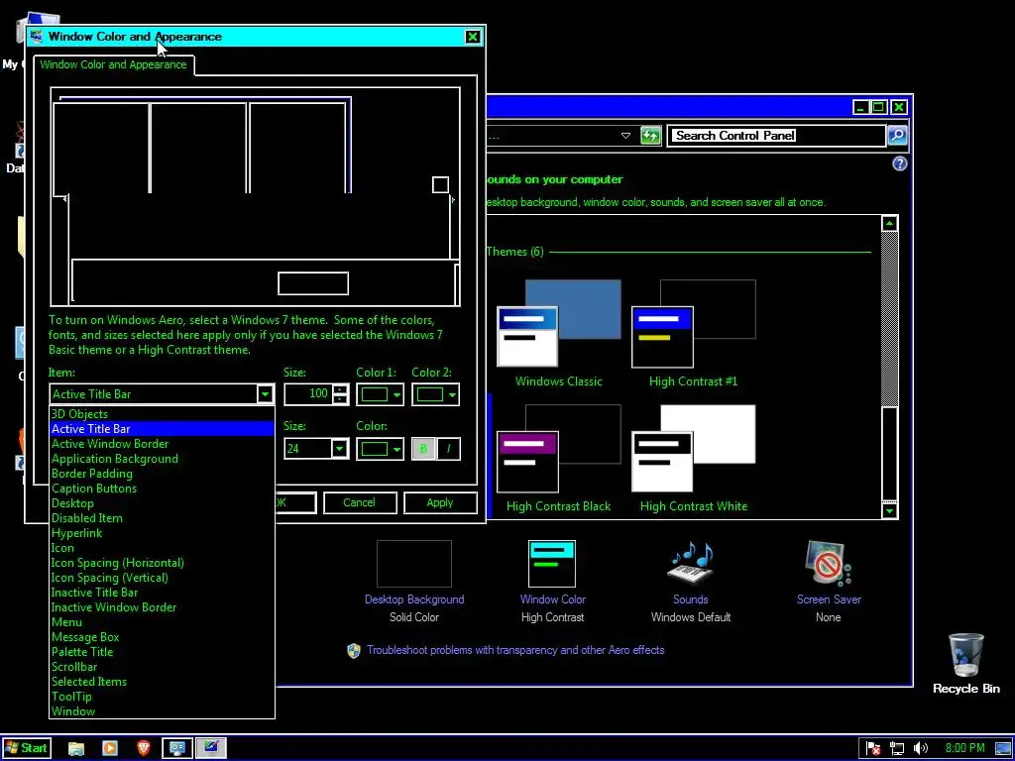This screenshot has width=1015, height=761.
Task: Minimize the Personalization window
Action: pos(859,107)
